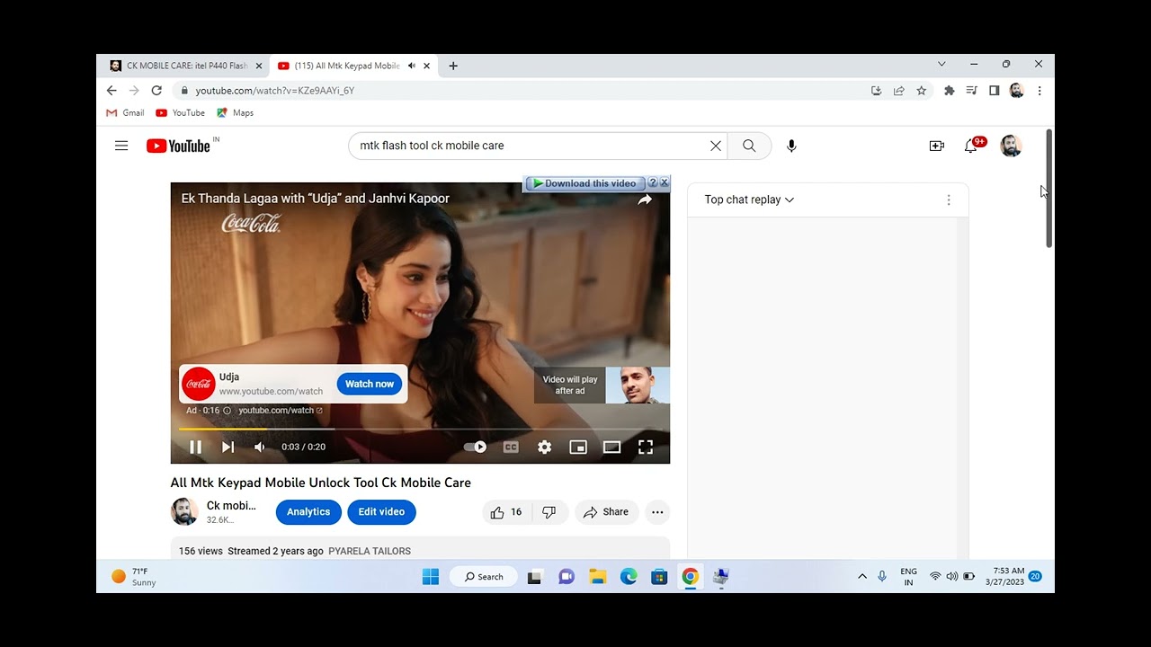The height and width of the screenshot is (647, 1151).
Task: Open tab search chevron
Action: tap(941, 64)
